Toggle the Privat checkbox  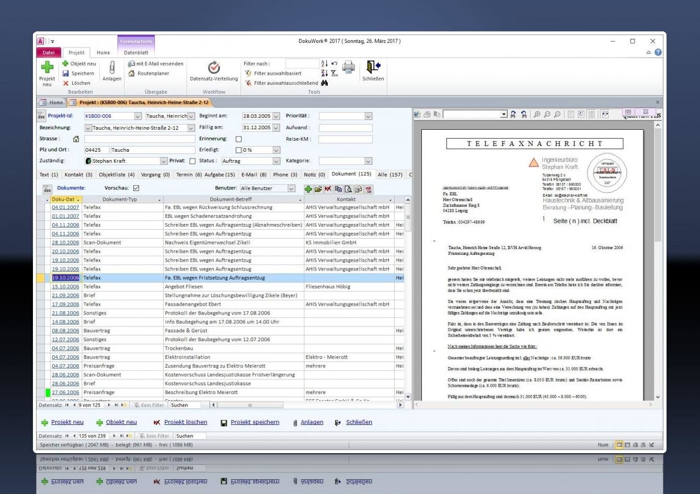[x=192, y=161]
